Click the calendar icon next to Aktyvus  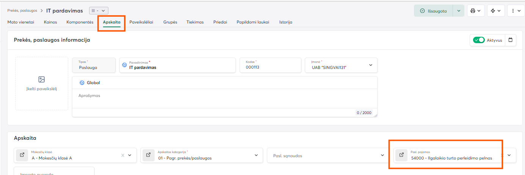click(x=511, y=40)
